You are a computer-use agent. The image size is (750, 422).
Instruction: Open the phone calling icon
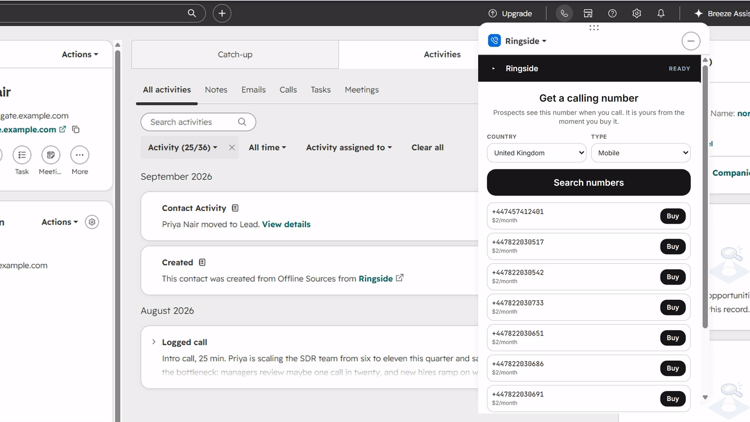[x=564, y=13]
